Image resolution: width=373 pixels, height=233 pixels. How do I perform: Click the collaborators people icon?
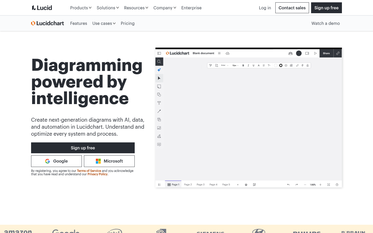point(290,53)
